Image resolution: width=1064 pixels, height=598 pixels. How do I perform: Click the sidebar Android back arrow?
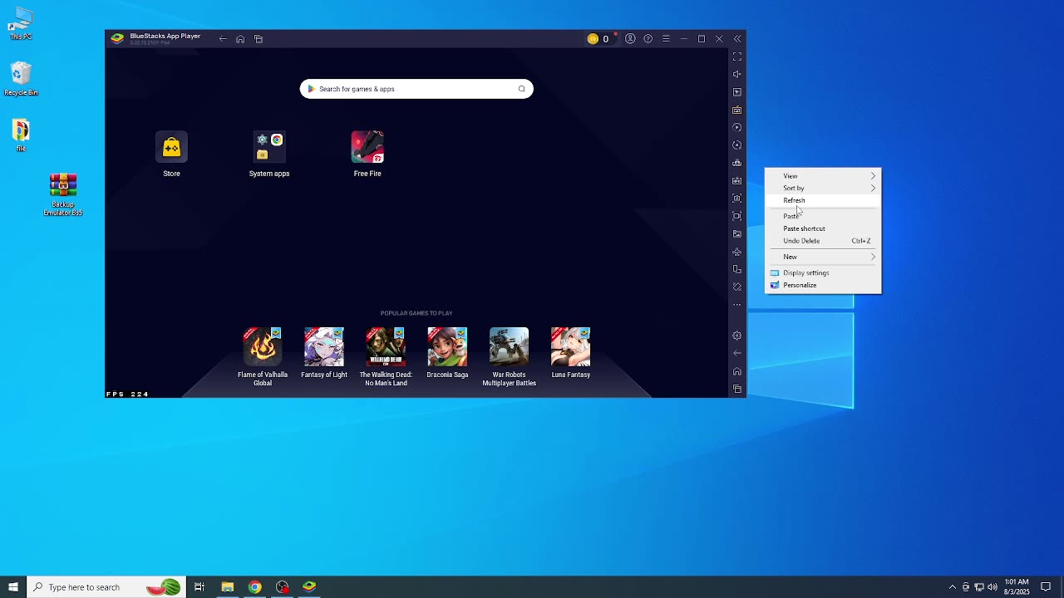point(736,353)
